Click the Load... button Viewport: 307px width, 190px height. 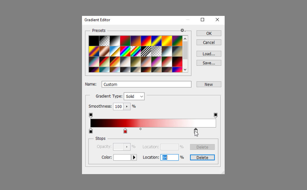tap(209, 54)
